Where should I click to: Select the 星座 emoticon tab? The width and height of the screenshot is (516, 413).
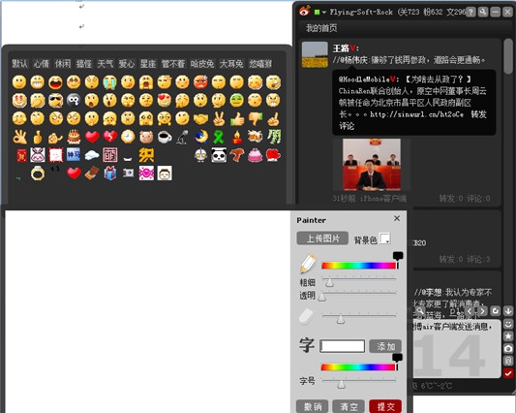148,63
